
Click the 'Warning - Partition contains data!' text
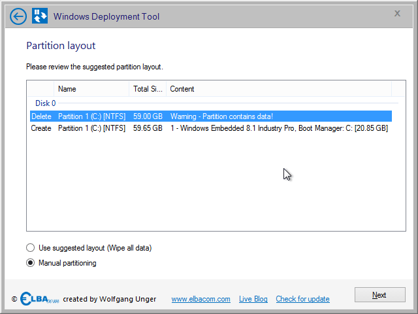click(x=221, y=116)
